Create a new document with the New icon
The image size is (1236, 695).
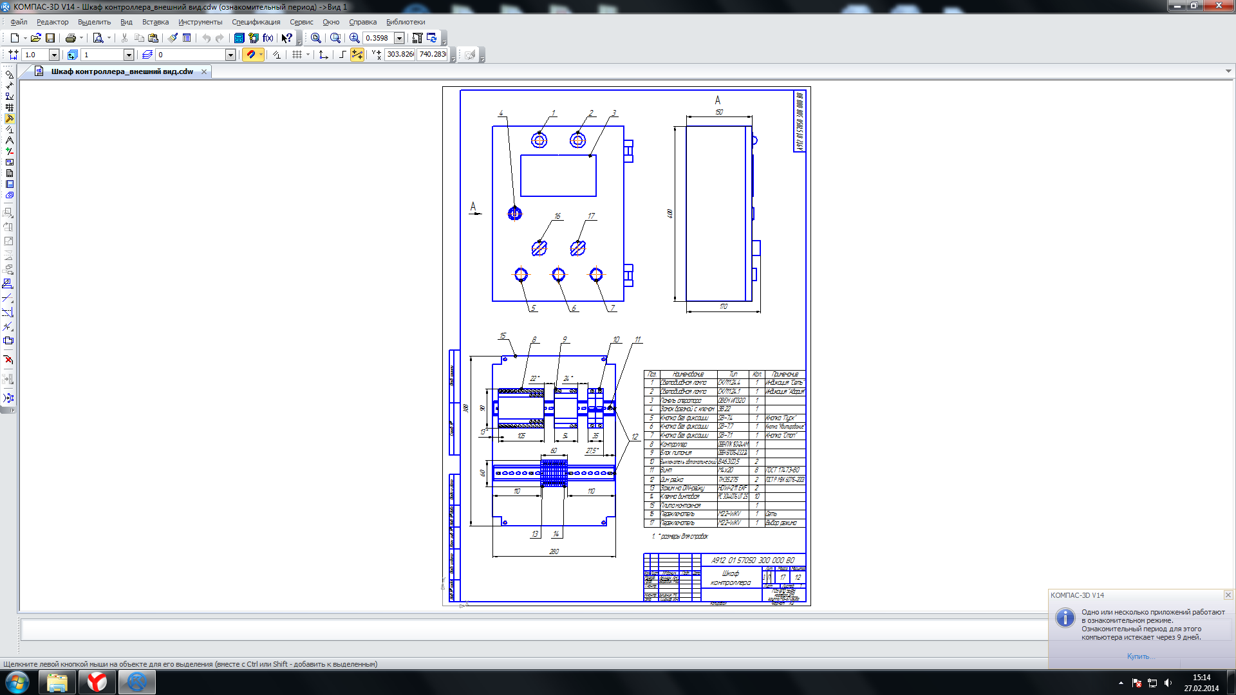tap(14, 38)
